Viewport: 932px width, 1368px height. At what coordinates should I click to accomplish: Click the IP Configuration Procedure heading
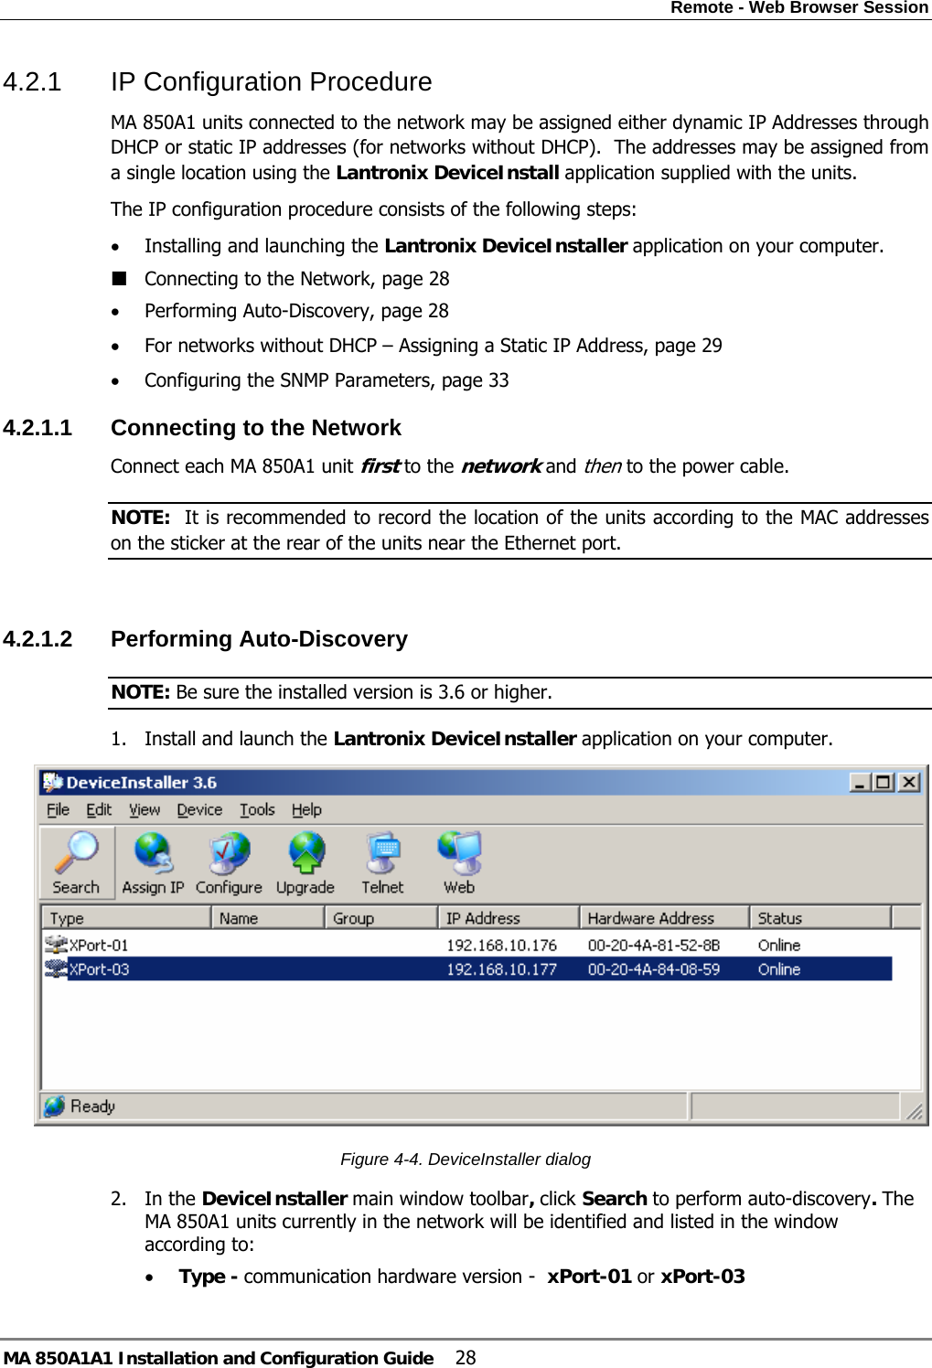tap(271, 81)
